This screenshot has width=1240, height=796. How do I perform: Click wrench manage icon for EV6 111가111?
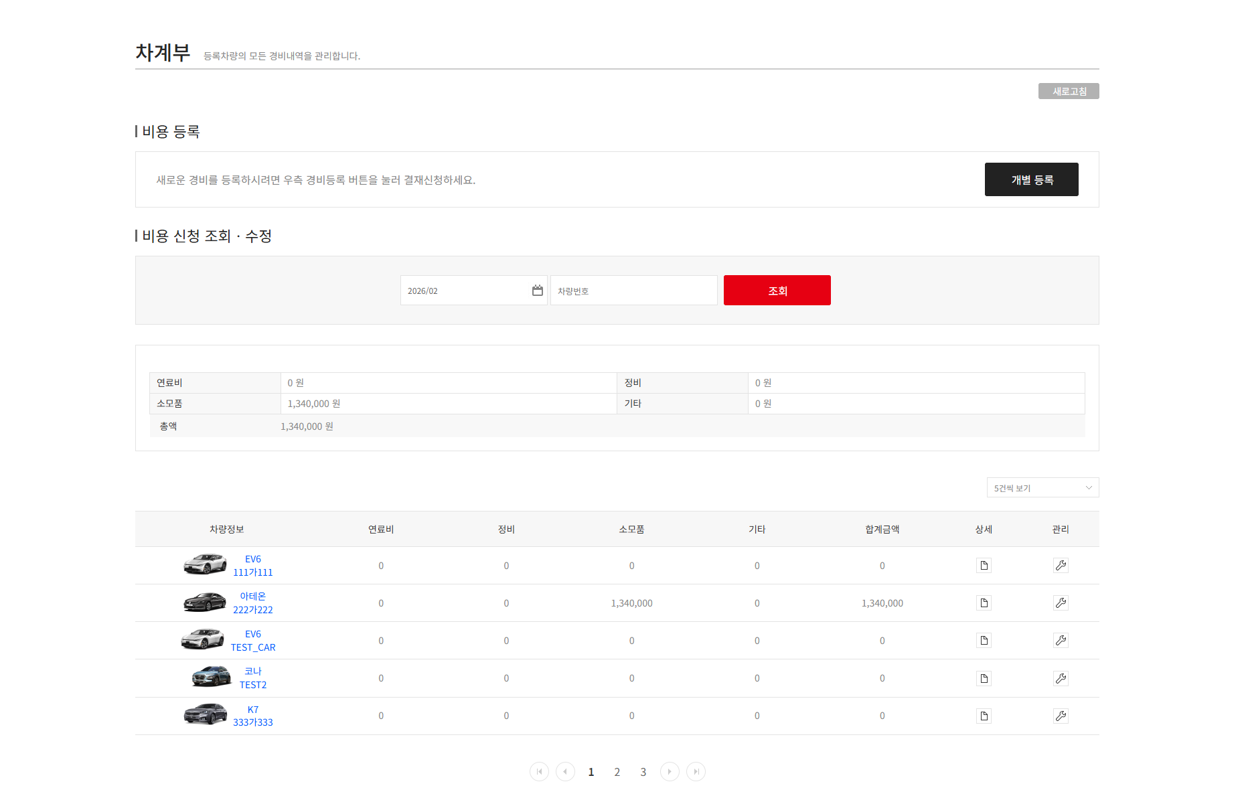(x=1061, y=566)
